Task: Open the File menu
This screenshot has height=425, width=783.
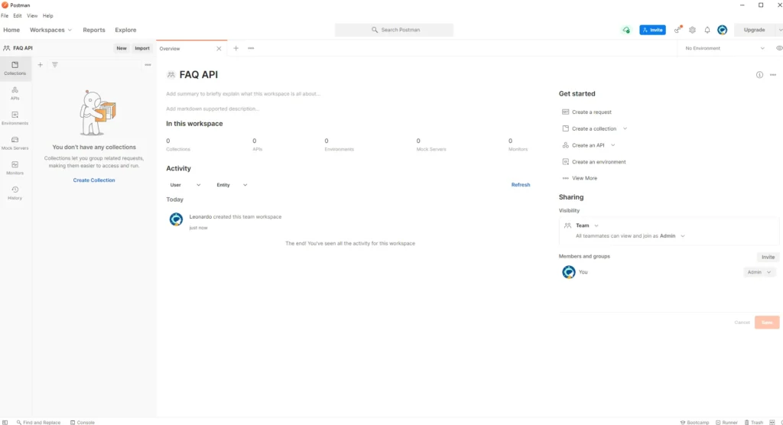Action: coord(5,16)
